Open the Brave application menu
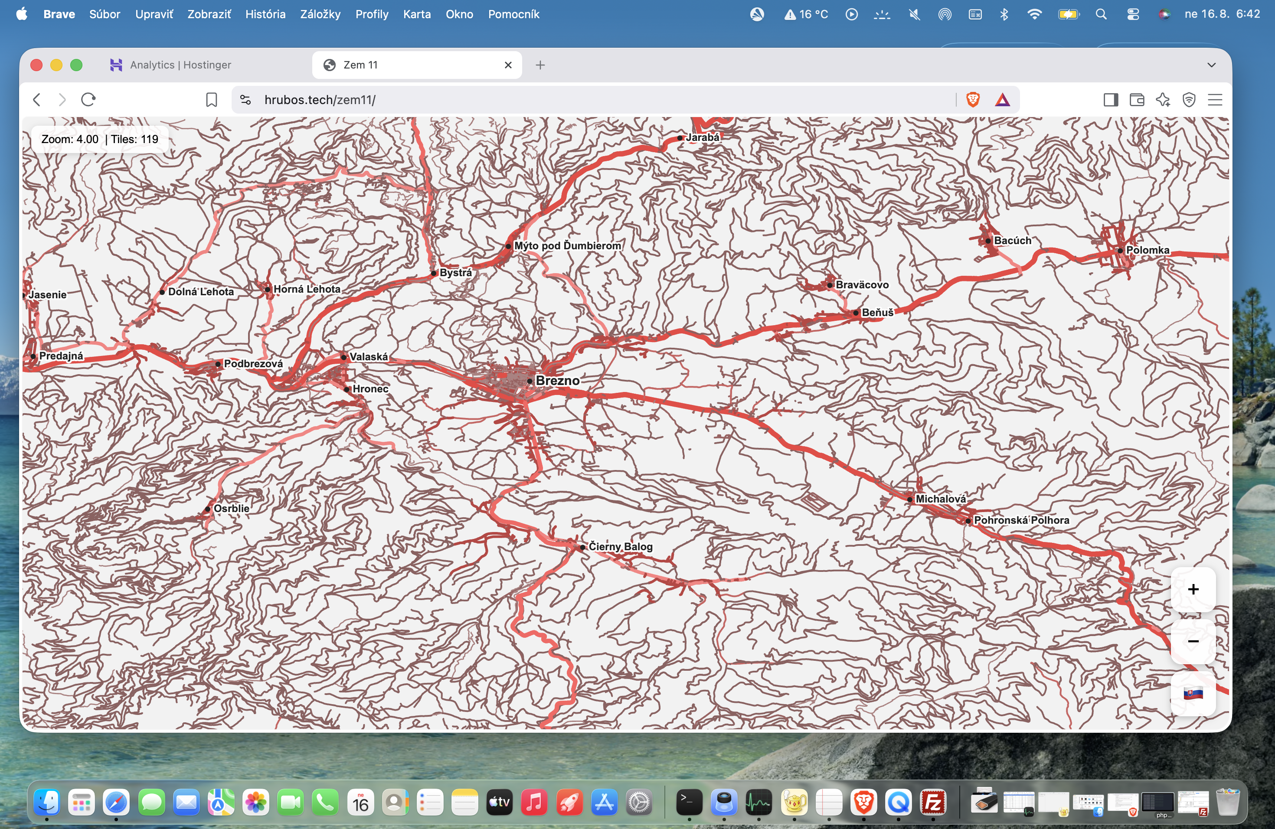The image size is (1275, 829). (59, 14)
